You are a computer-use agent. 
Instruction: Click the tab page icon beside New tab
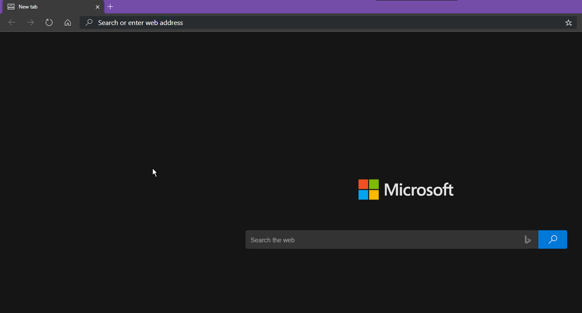coord(11,6)
